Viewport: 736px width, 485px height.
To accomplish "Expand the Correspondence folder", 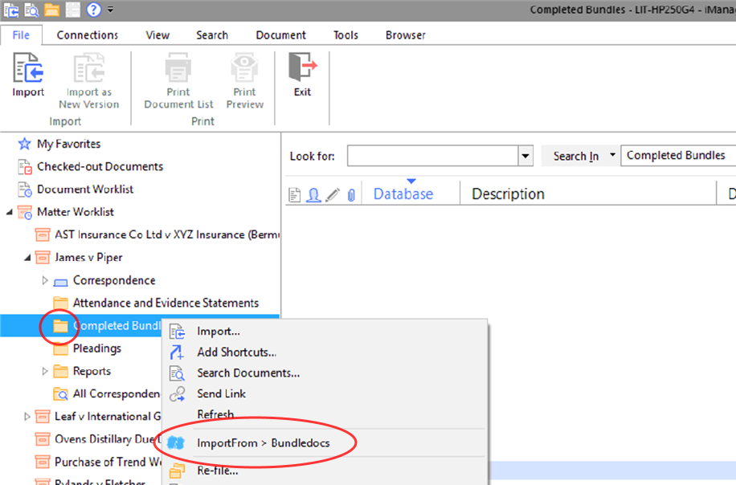I will tap(45, 280).
